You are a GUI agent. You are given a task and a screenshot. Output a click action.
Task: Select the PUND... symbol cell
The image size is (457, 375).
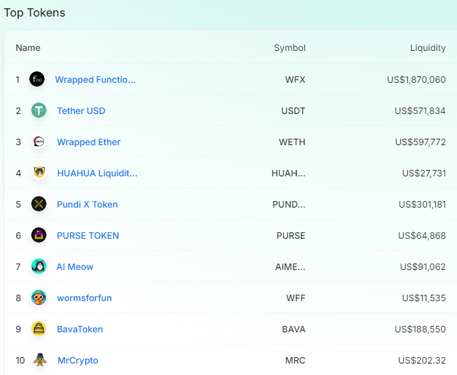click(x=289, y=204)
